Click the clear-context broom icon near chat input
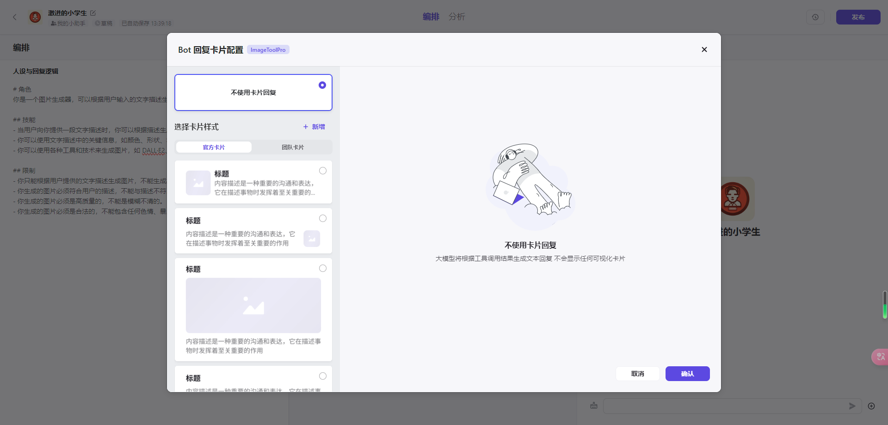 tap(594, 406)
